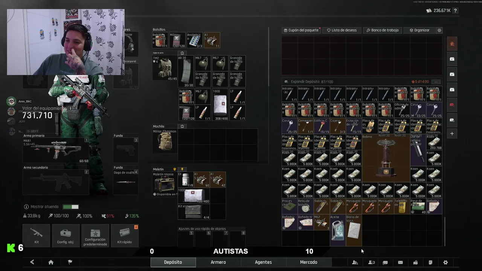Select the Cajero key item
The width and height of the screenshot is (482, 271).
pos(337,126)
